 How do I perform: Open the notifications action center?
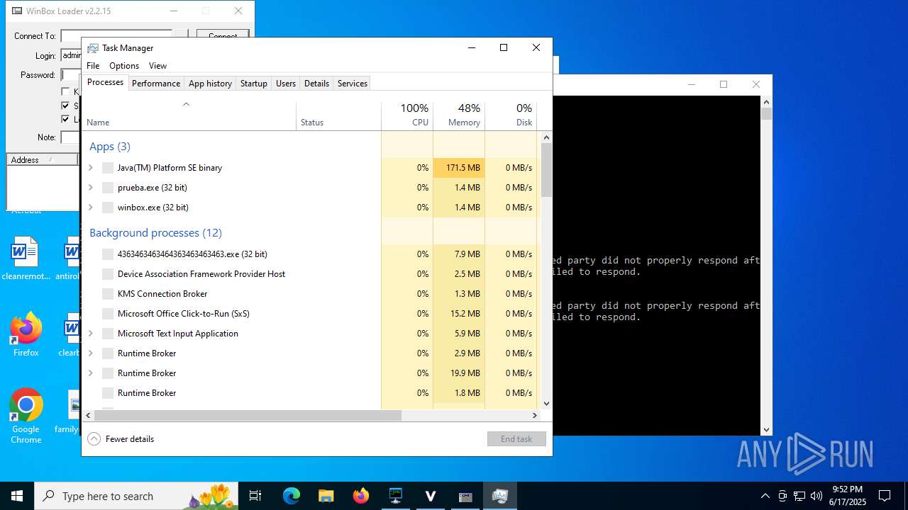pyautogui.click(x=885, y=496)
